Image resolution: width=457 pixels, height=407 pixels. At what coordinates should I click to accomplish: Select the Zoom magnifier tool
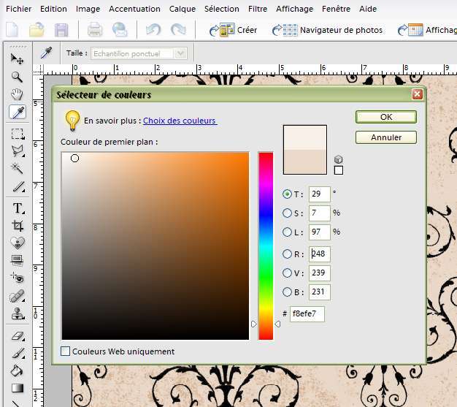tap(17, 77)
